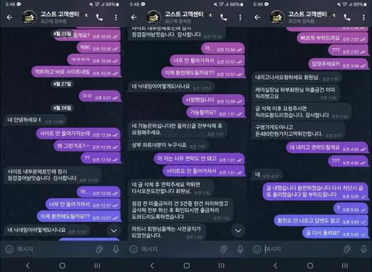
Task: Open recent apps below the right chat
Action: (x=345, y=265)
